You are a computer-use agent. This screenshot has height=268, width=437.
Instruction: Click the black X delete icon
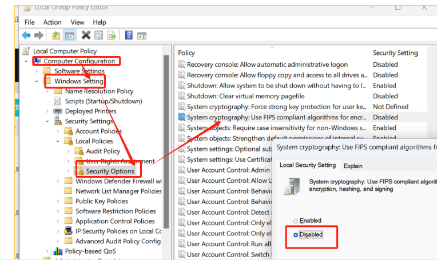tap(86, 35)
